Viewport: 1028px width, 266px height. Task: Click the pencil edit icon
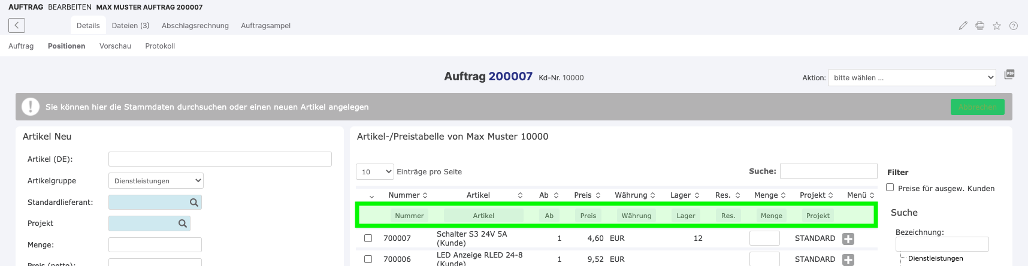coord(963,26)
